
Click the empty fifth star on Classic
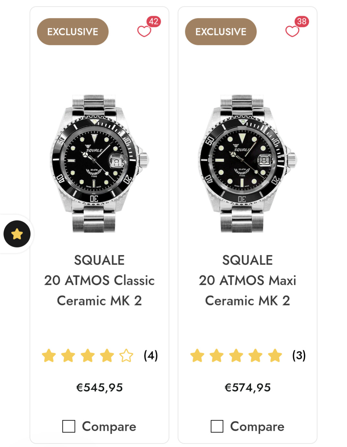126,356
